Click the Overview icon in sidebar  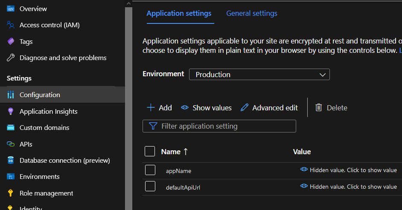coord(11,9)
